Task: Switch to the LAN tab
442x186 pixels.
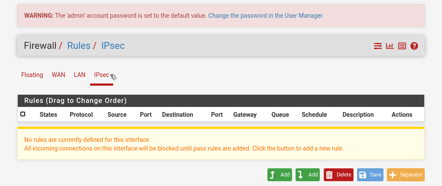Action: click(80, 75)
